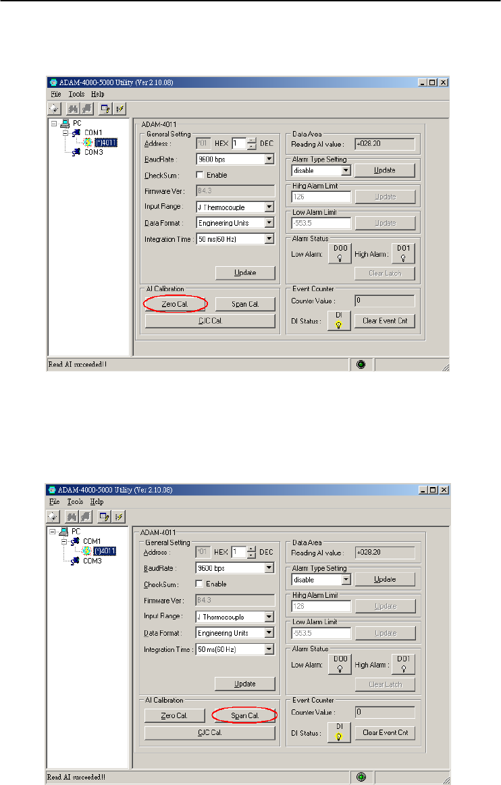Click the lightning checklist icon in bottom window toolbar
This screenshot has width=501, height=785.
pos(118,517)
